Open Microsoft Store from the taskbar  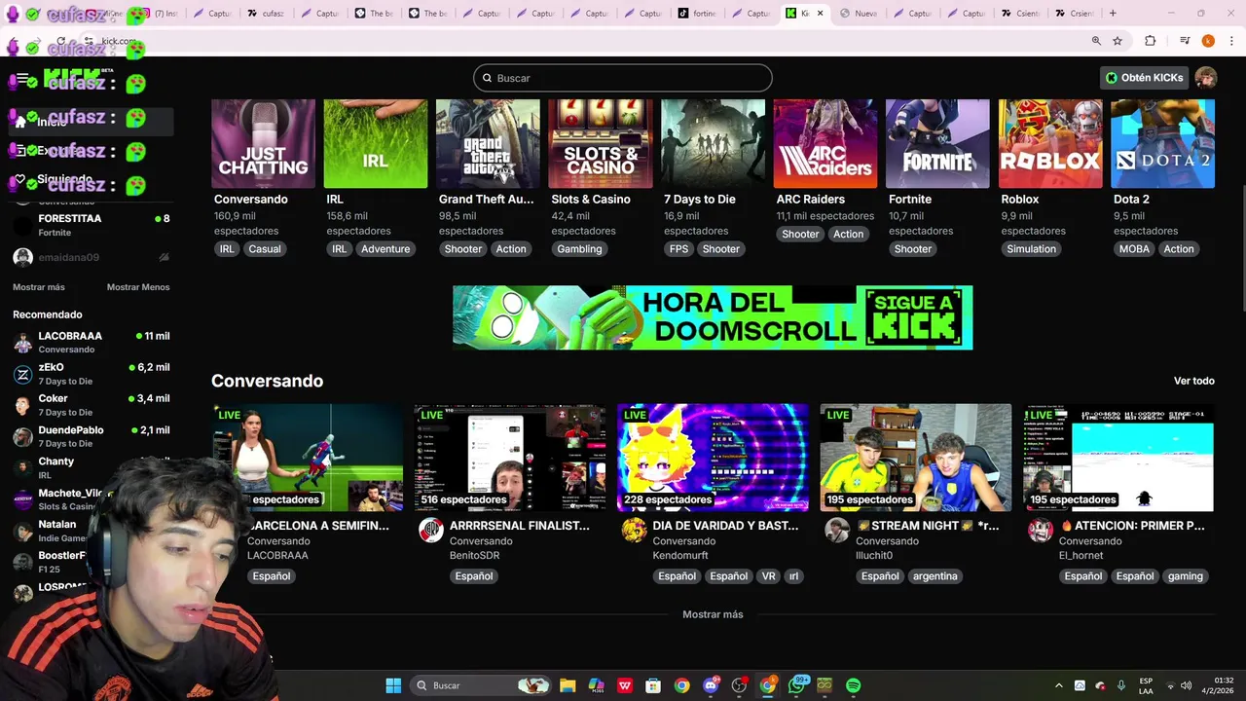point(653,685)
